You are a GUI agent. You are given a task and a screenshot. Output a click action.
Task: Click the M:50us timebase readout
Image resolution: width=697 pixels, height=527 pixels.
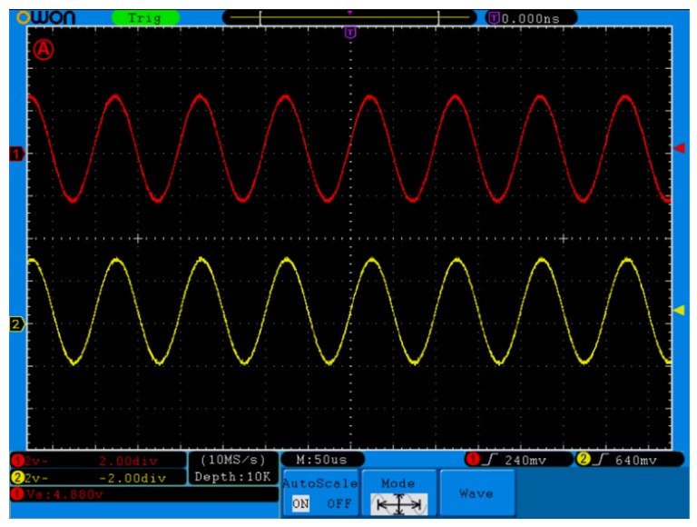coord(322,460)
